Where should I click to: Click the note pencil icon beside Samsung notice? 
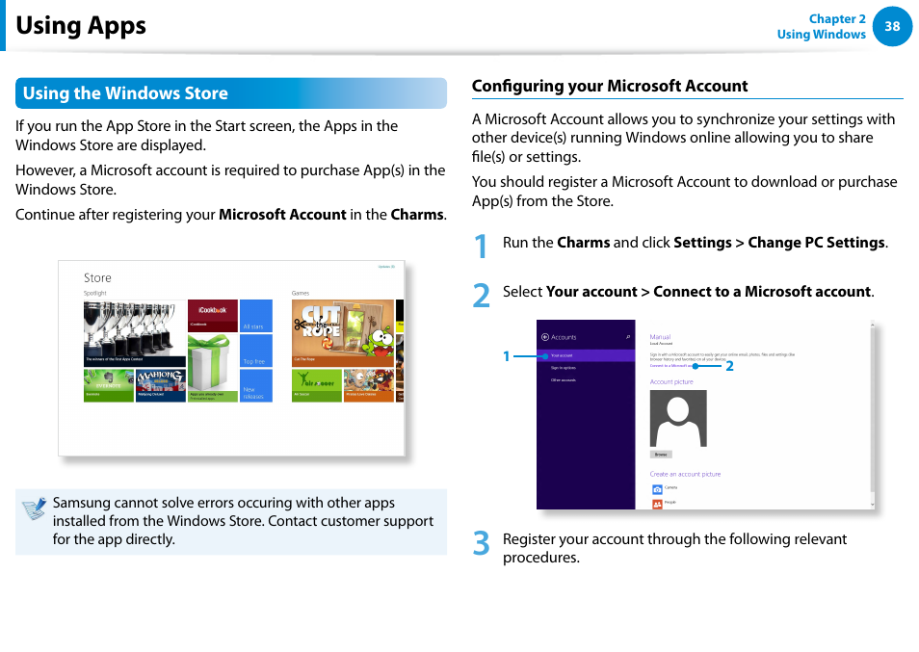click(34, 509)
